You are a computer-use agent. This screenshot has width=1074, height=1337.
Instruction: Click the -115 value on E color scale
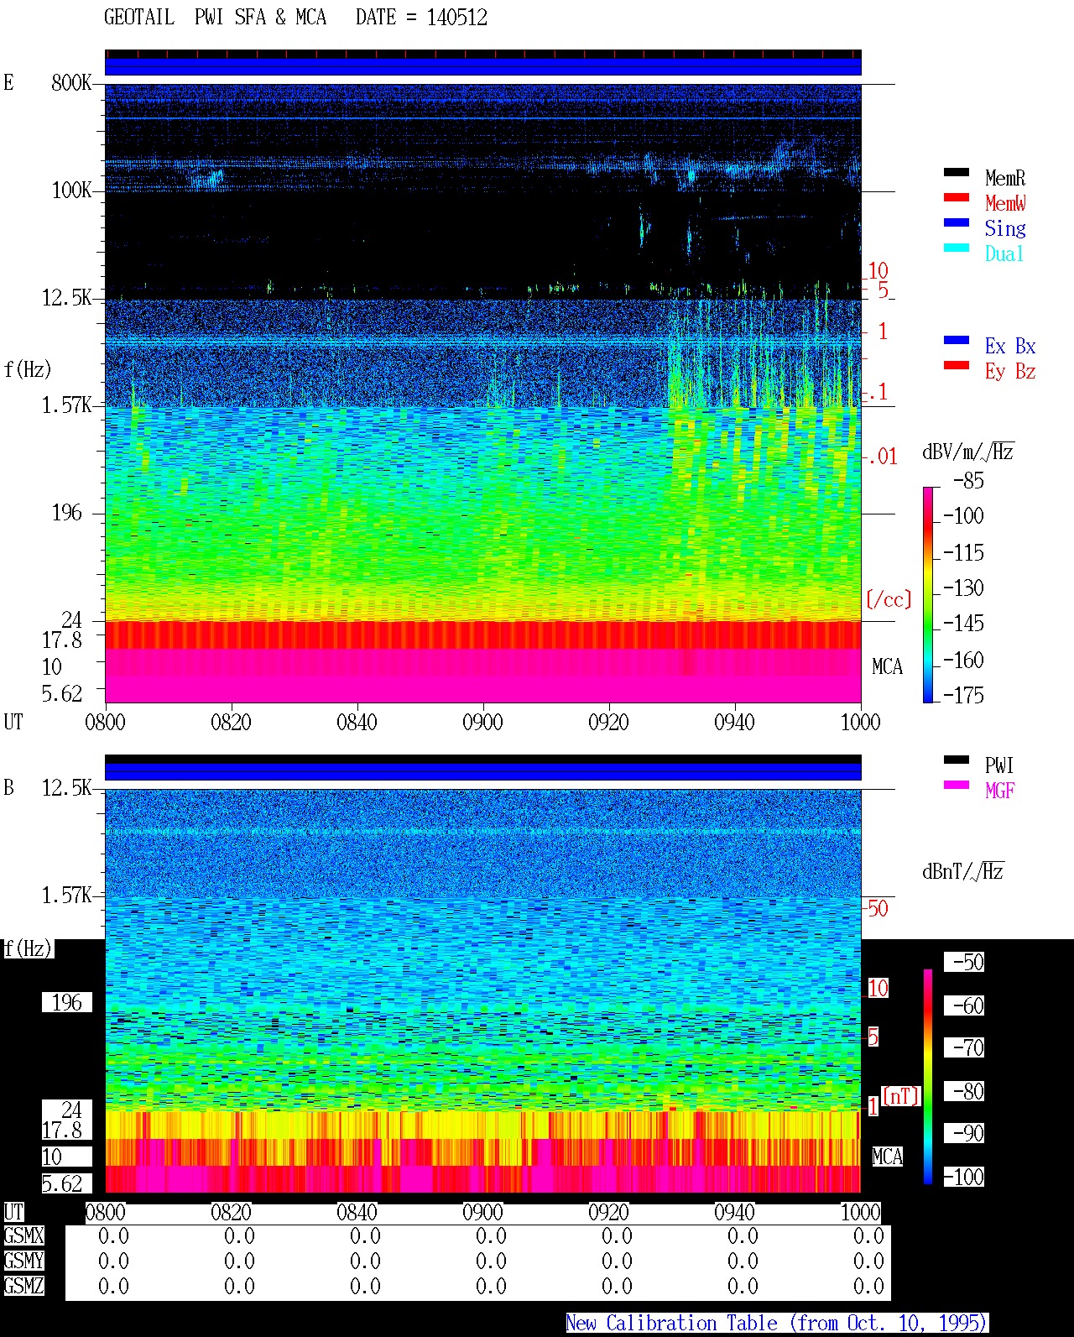click(963, 552)
